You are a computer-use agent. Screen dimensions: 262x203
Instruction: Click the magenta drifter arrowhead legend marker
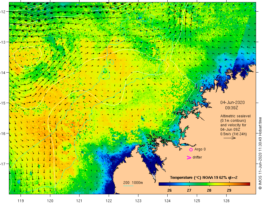pos(189,157)
